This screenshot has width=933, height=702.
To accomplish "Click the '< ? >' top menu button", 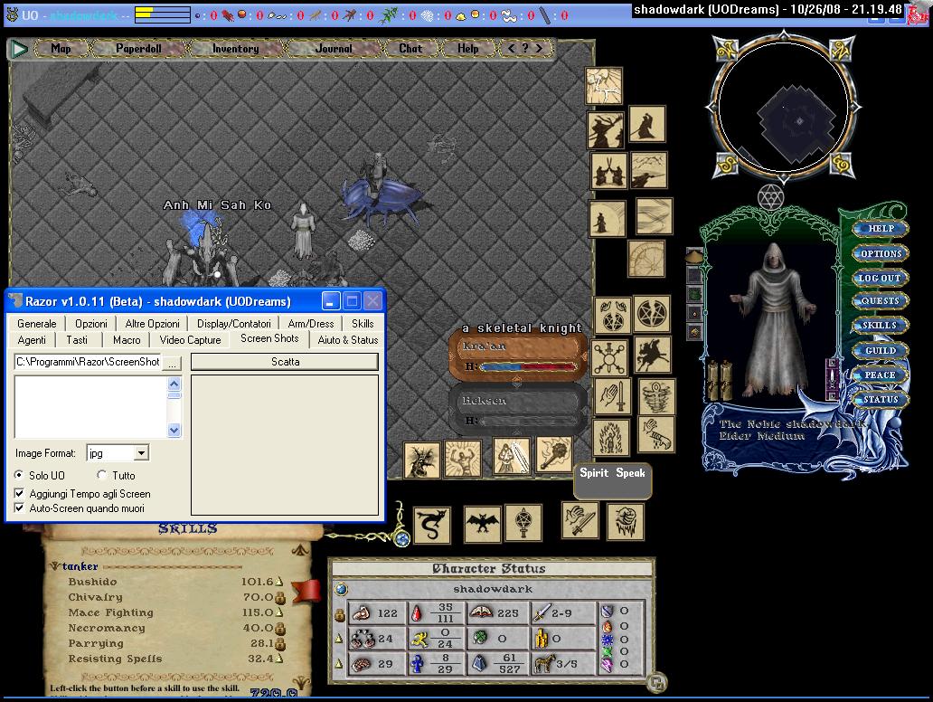I will tap(525, 48).
